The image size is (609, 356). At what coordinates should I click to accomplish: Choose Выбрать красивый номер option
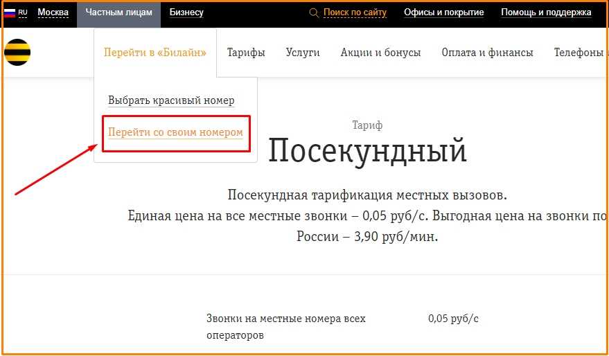pos(171,100)
